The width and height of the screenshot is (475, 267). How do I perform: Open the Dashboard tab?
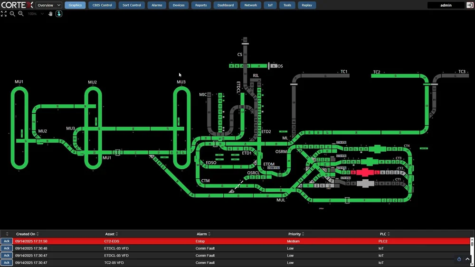[226, 5]
